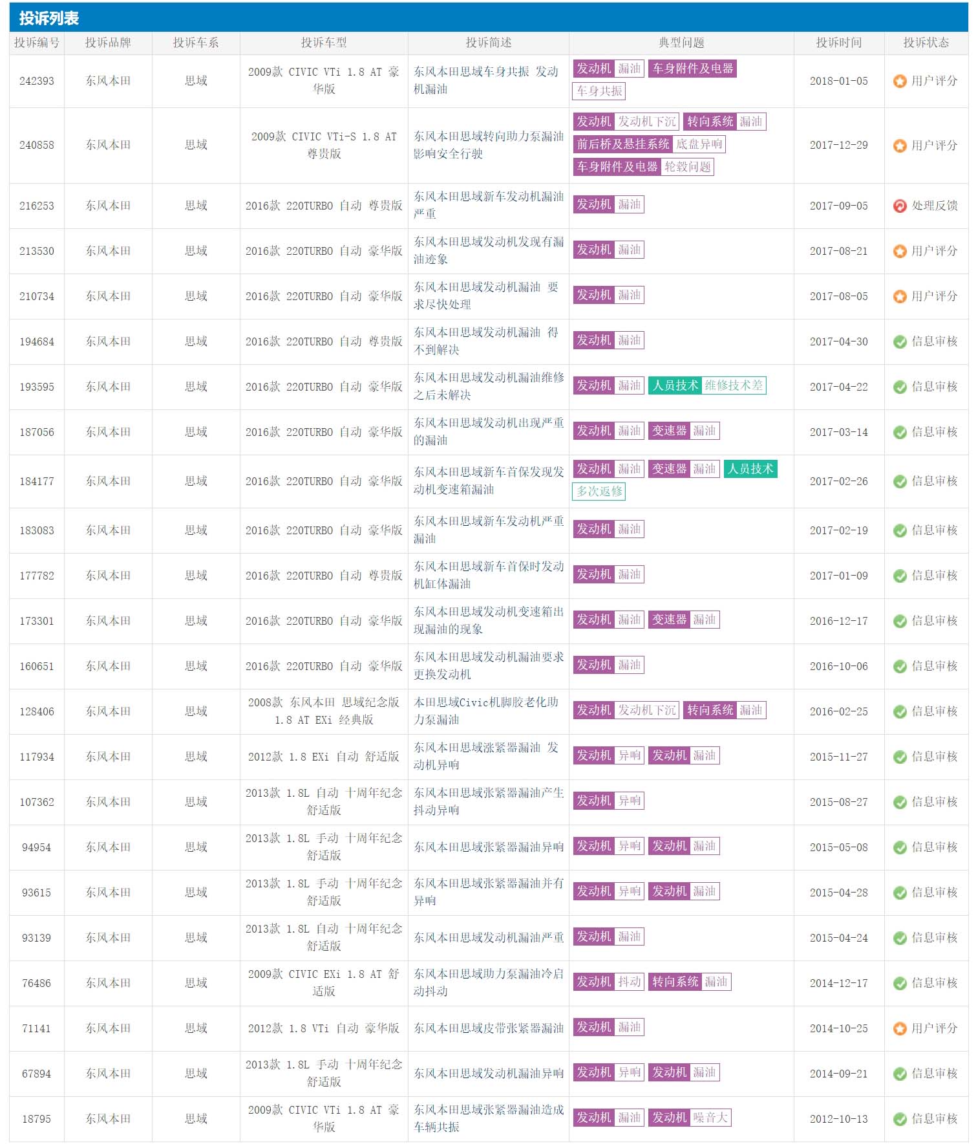
Task: Open complaint summary 东风本田思域张紧器漏油造成车辆共振
Action: [x=489, y=1119]
